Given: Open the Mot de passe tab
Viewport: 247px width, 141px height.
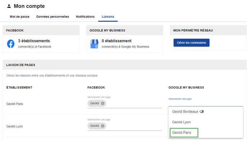Looking at the screenshot, I should [x=19, y=17].
